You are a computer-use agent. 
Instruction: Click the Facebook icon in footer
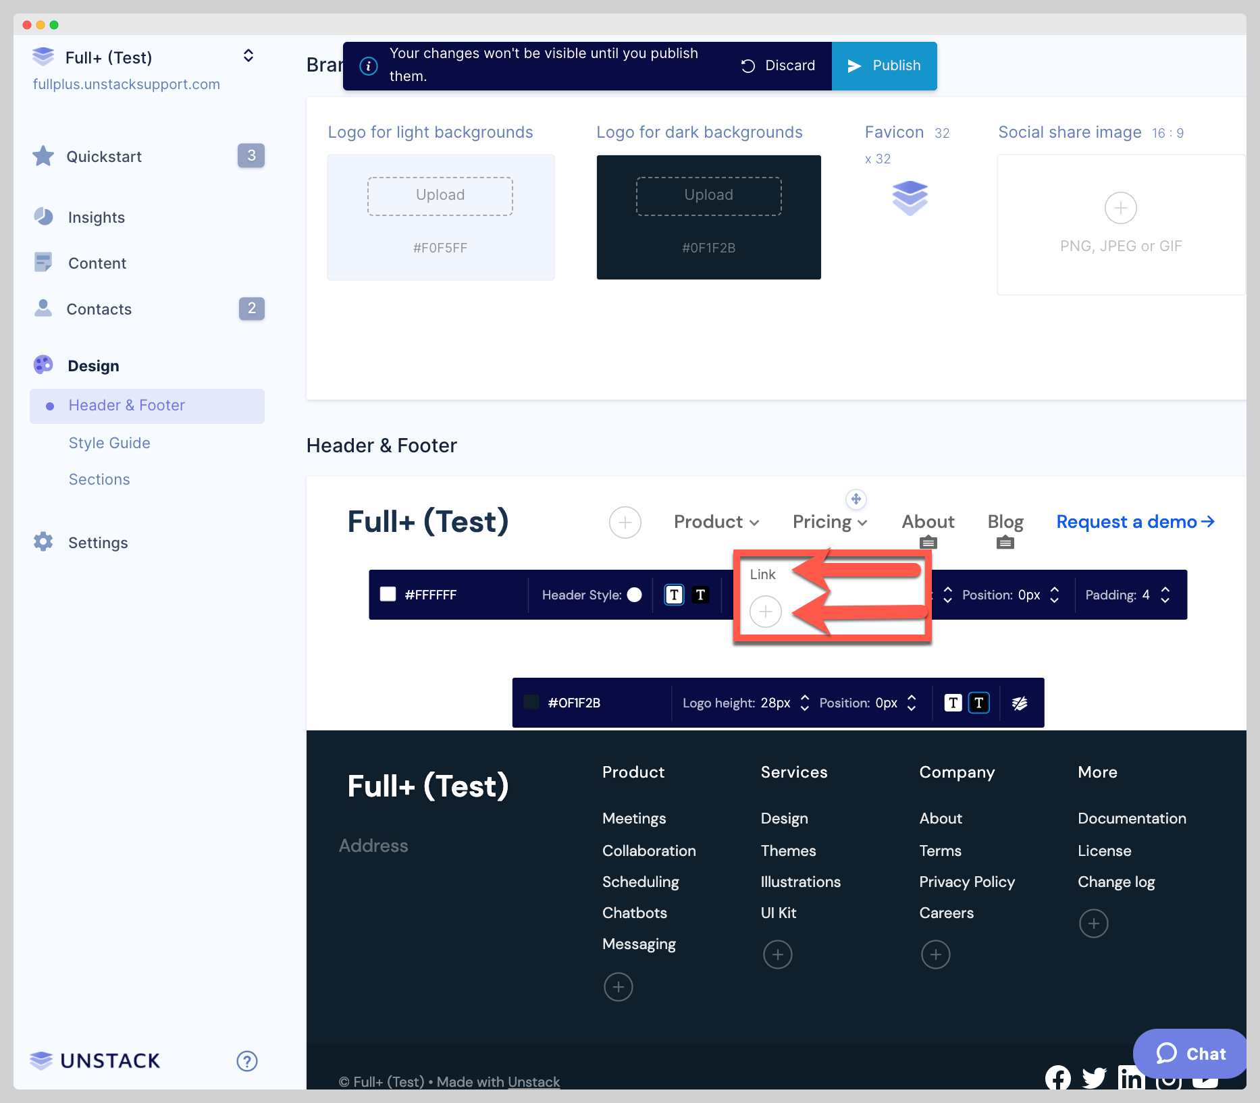coord(1057,1078)
